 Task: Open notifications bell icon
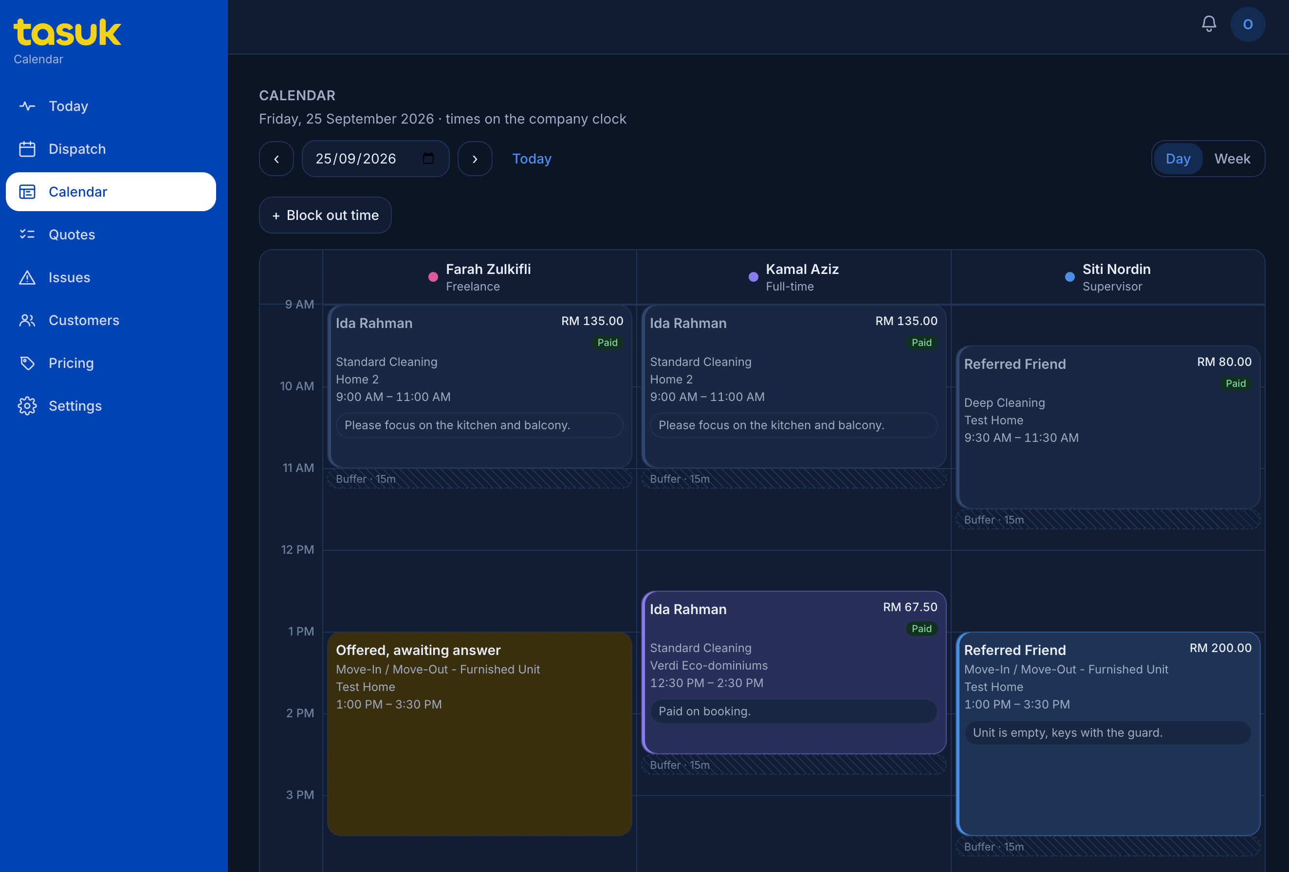[x=1209, y=24]
